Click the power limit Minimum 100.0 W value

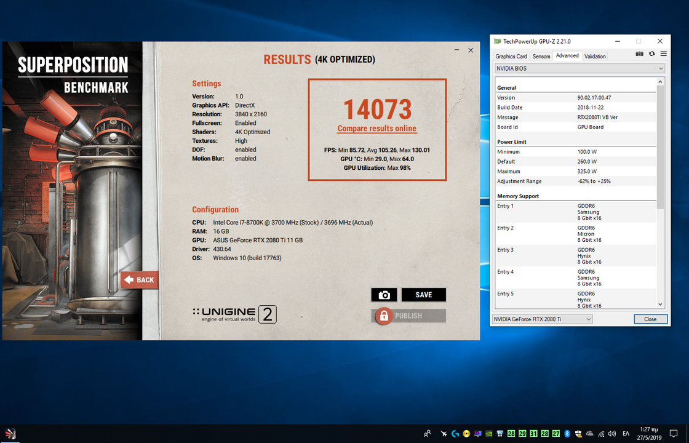coord(587,151)
